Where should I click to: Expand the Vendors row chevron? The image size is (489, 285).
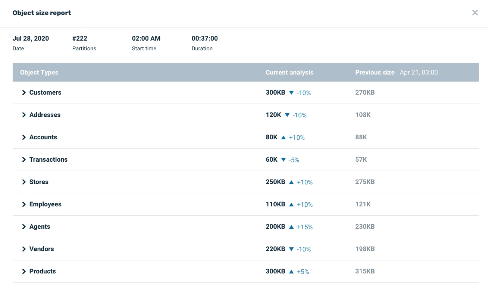point(24,249)
